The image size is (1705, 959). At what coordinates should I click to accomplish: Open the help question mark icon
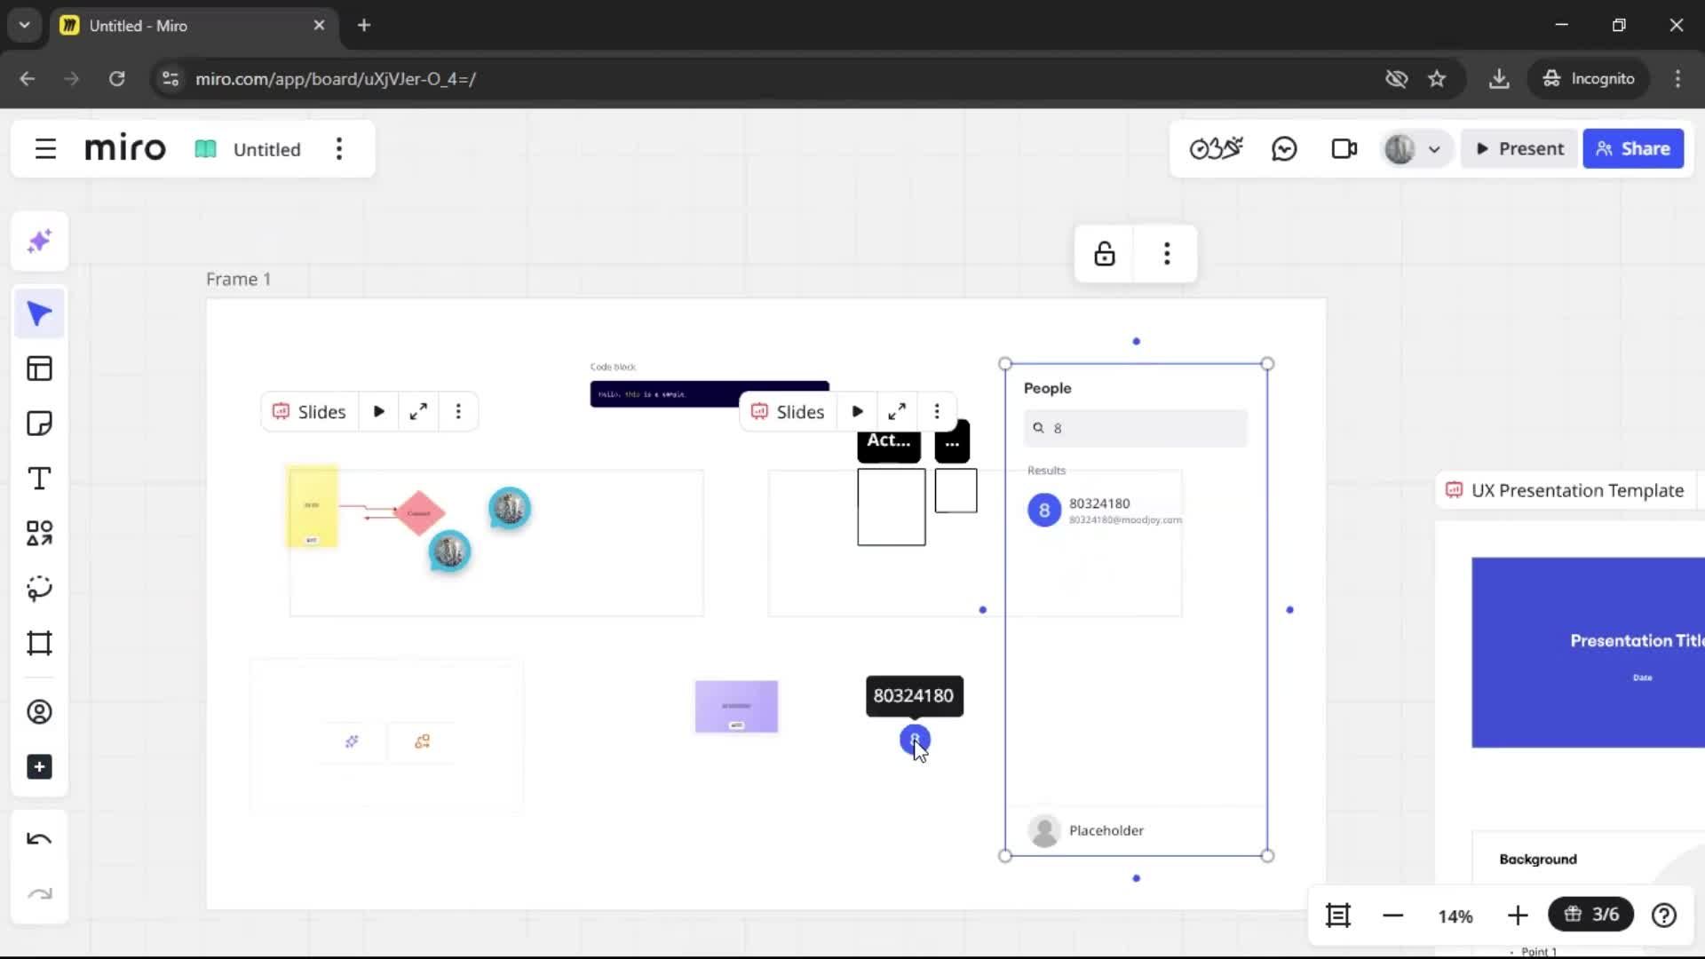point(1664,915)
